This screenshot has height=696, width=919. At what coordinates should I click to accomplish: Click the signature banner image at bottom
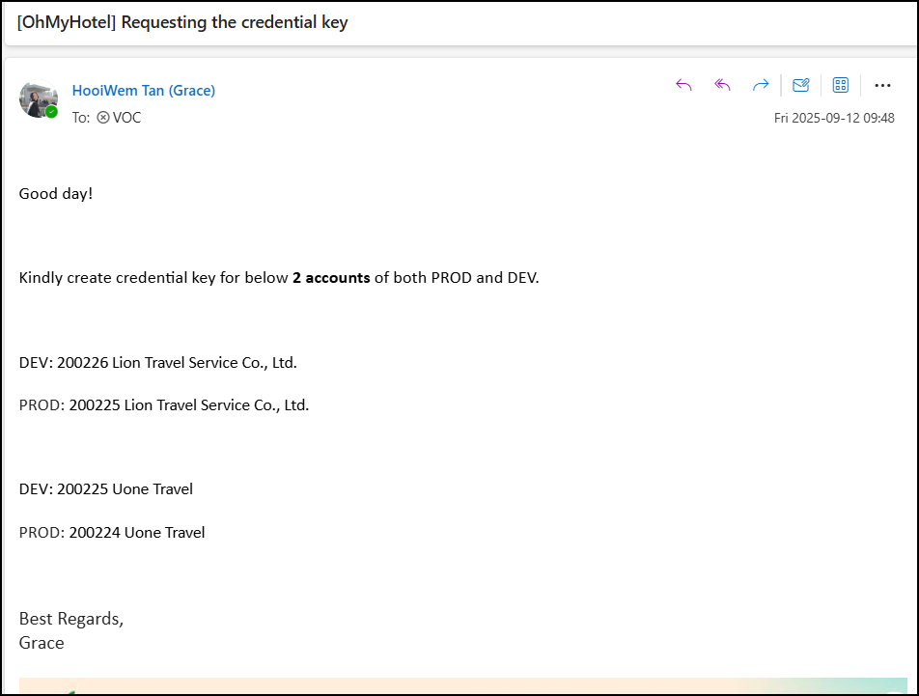(459, 686)
